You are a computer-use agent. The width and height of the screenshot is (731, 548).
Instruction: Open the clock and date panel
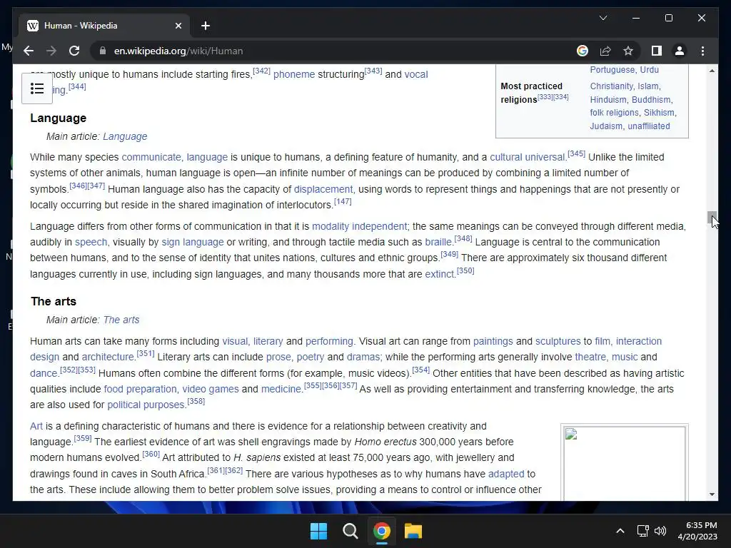coord(697,531)
